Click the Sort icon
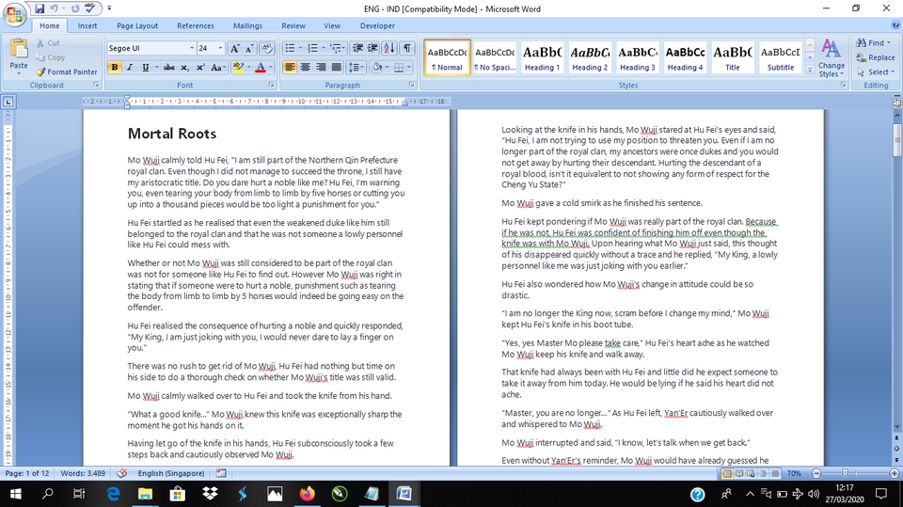903x507 pixels. [389, 48]
